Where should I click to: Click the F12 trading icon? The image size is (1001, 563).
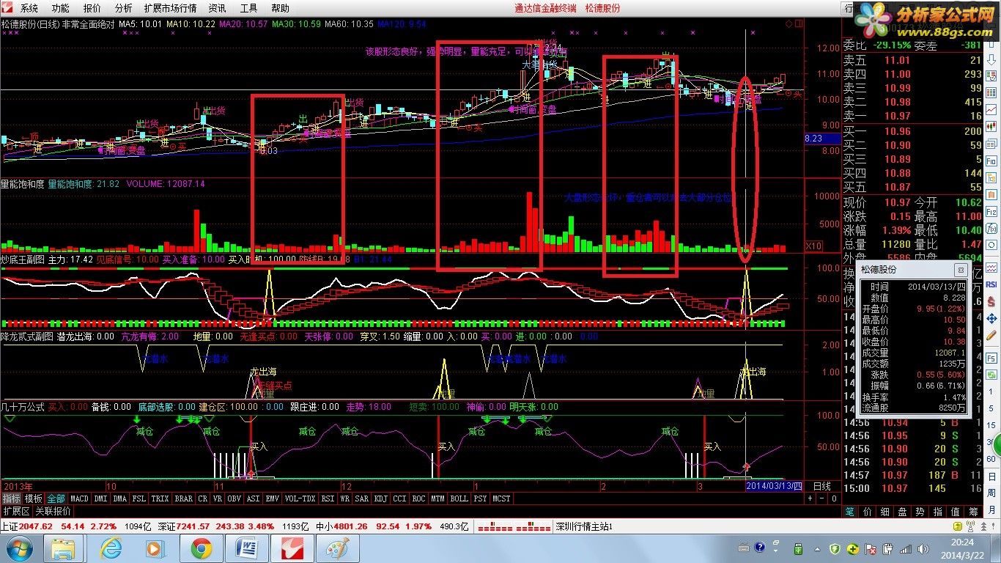[991, 211]
